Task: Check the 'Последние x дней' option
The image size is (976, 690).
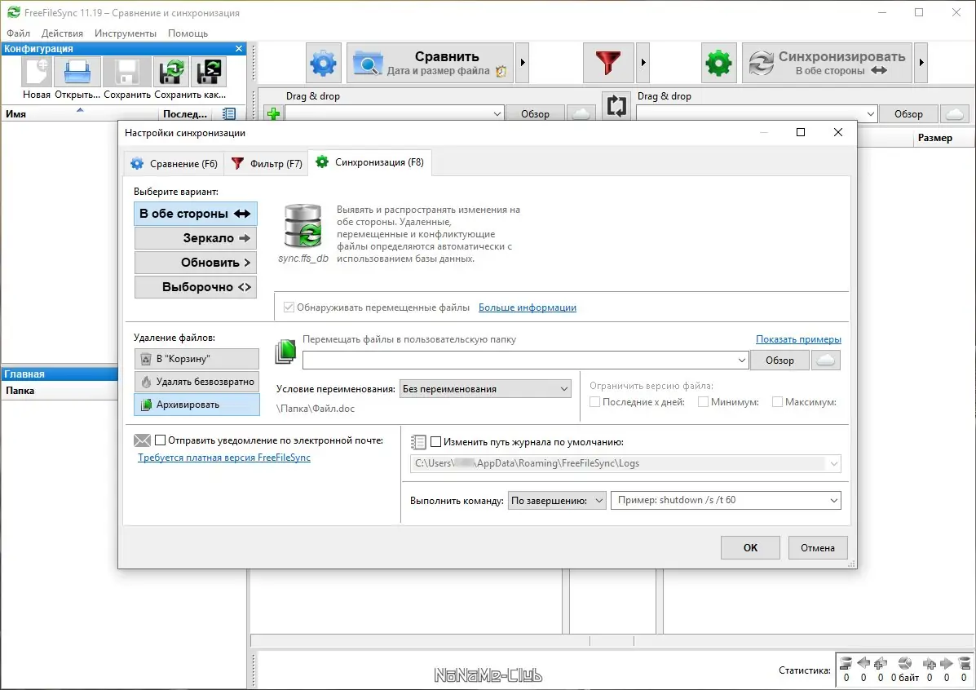Action: [595, 401]
